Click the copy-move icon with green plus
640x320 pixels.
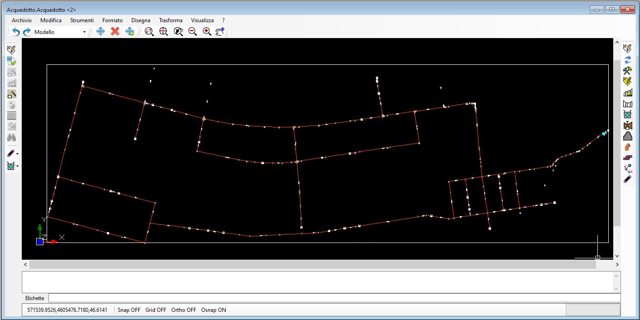(130, 31)
